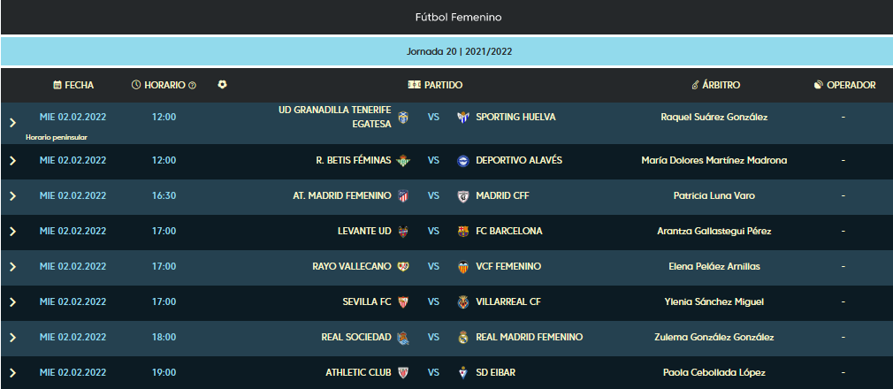
Task: Click the FC Barcelona crest icon
Action: [x=463, y=232]
